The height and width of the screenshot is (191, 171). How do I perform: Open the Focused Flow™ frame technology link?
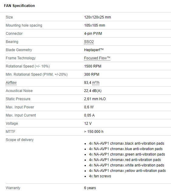(x=97, y=58)
